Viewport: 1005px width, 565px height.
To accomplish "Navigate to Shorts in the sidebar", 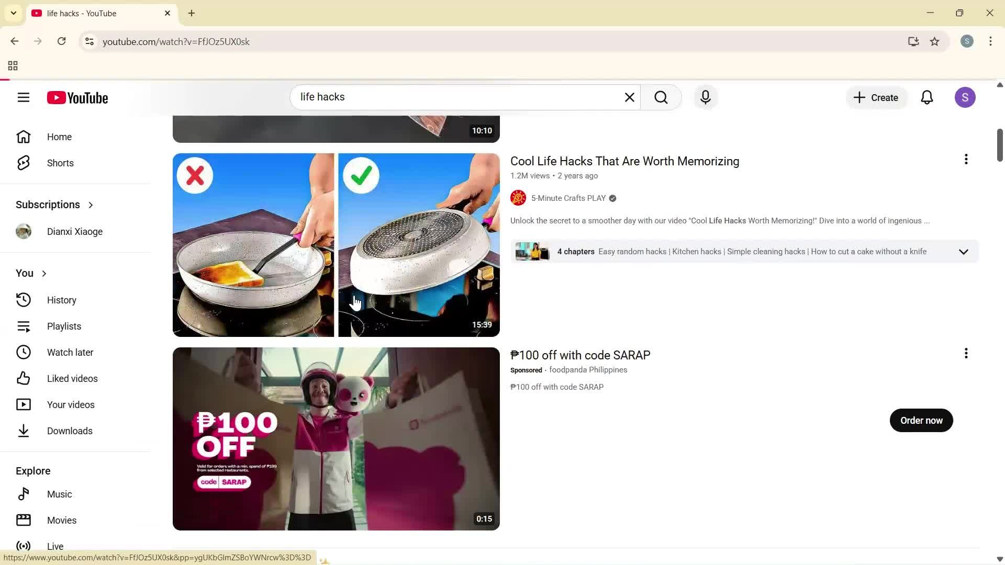I will coord(60,163).
